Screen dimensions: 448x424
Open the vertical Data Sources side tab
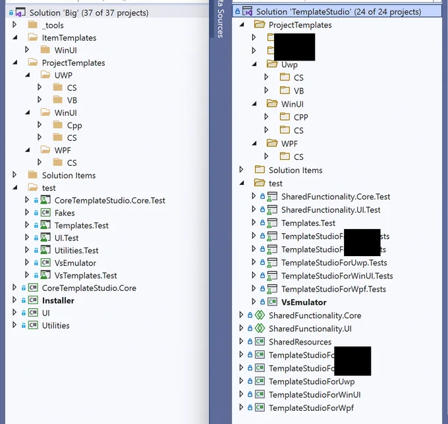(x=220, y=19)
